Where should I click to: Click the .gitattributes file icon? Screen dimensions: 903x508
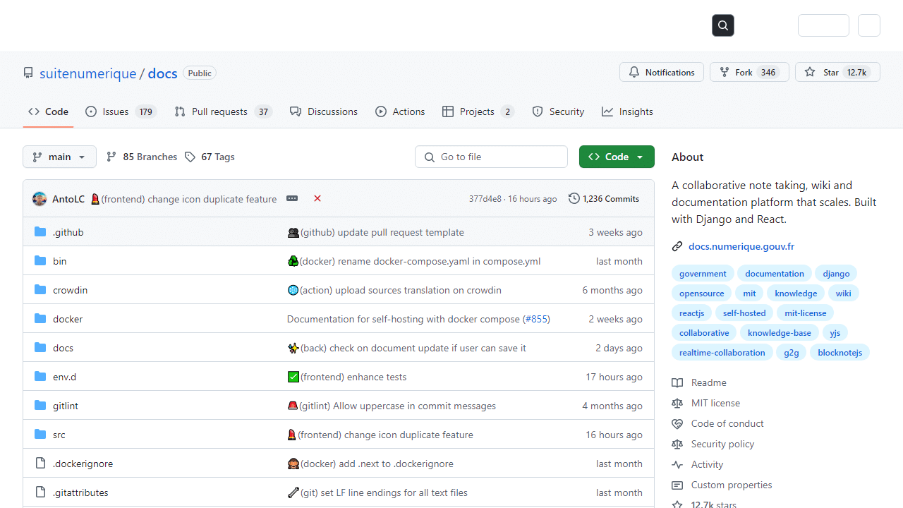40,492
